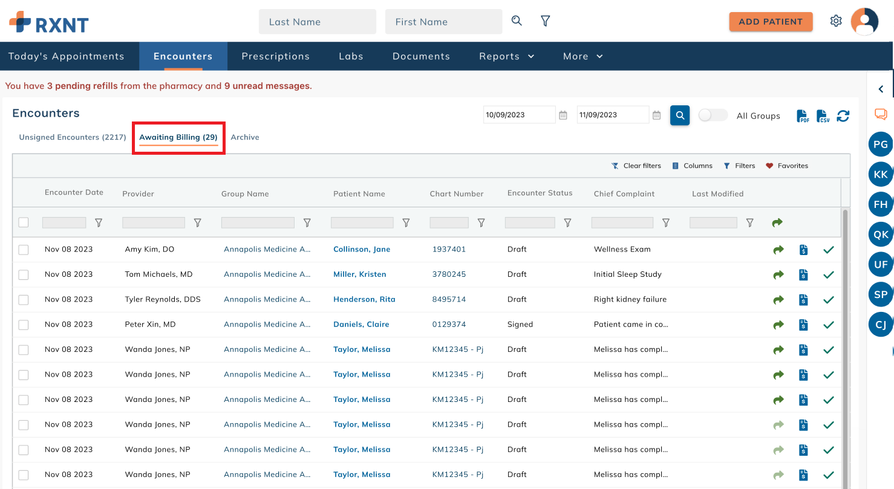894x489 pixels.
Task: Select checkbox for Collinson, Jane row
Action: coord(24,250)
